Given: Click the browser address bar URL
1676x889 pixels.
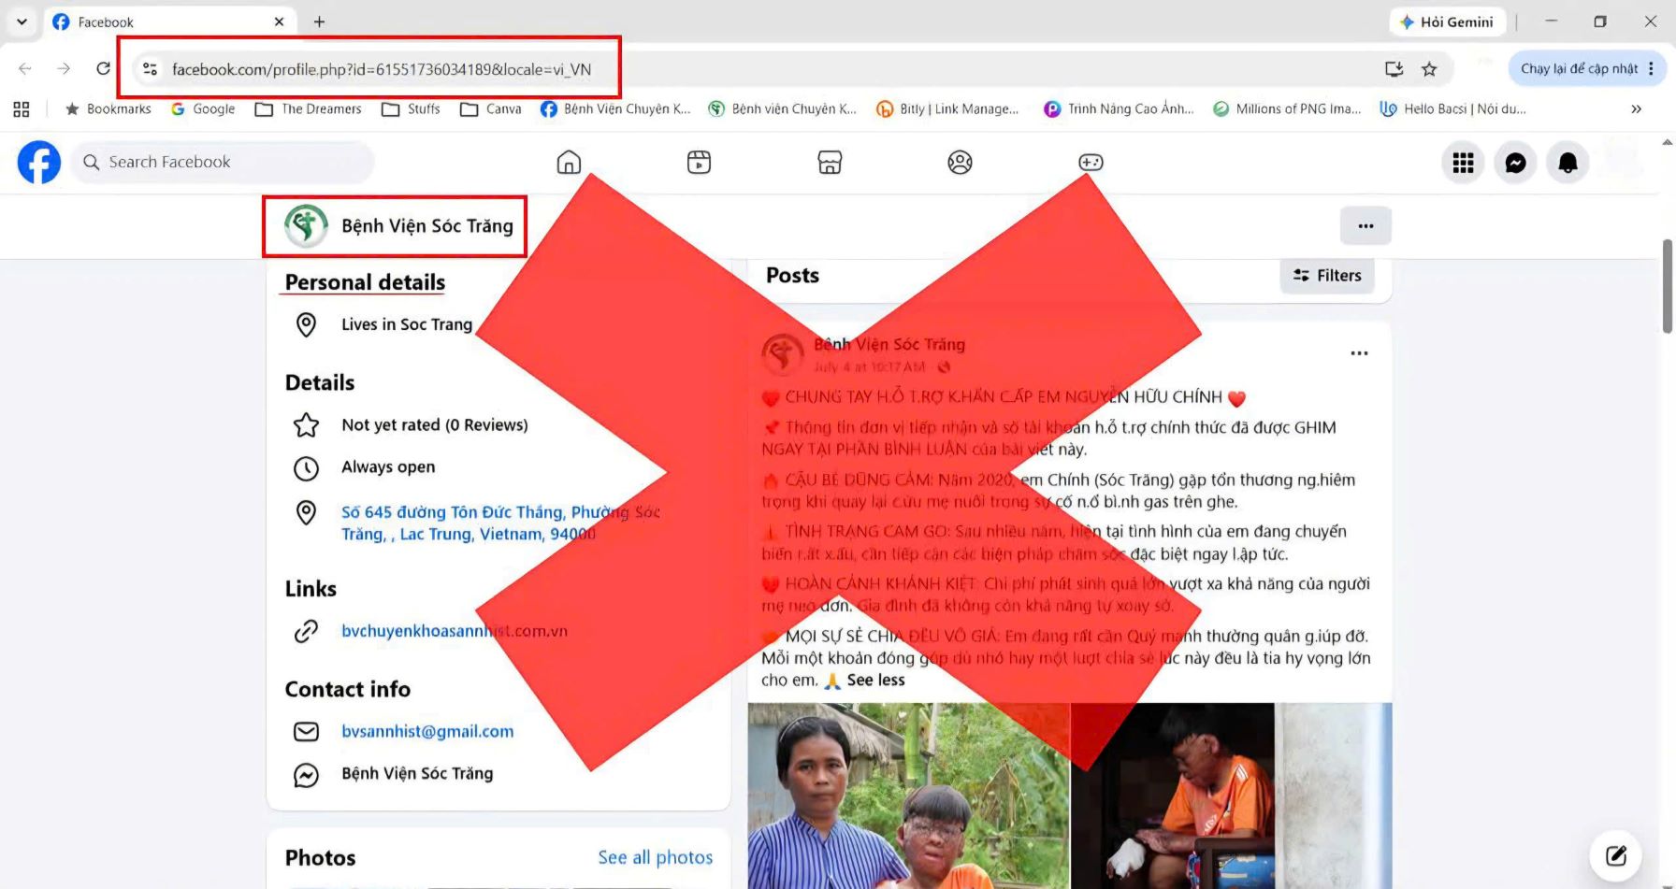Looking at the screenshot, I should (x=382, y=69).
